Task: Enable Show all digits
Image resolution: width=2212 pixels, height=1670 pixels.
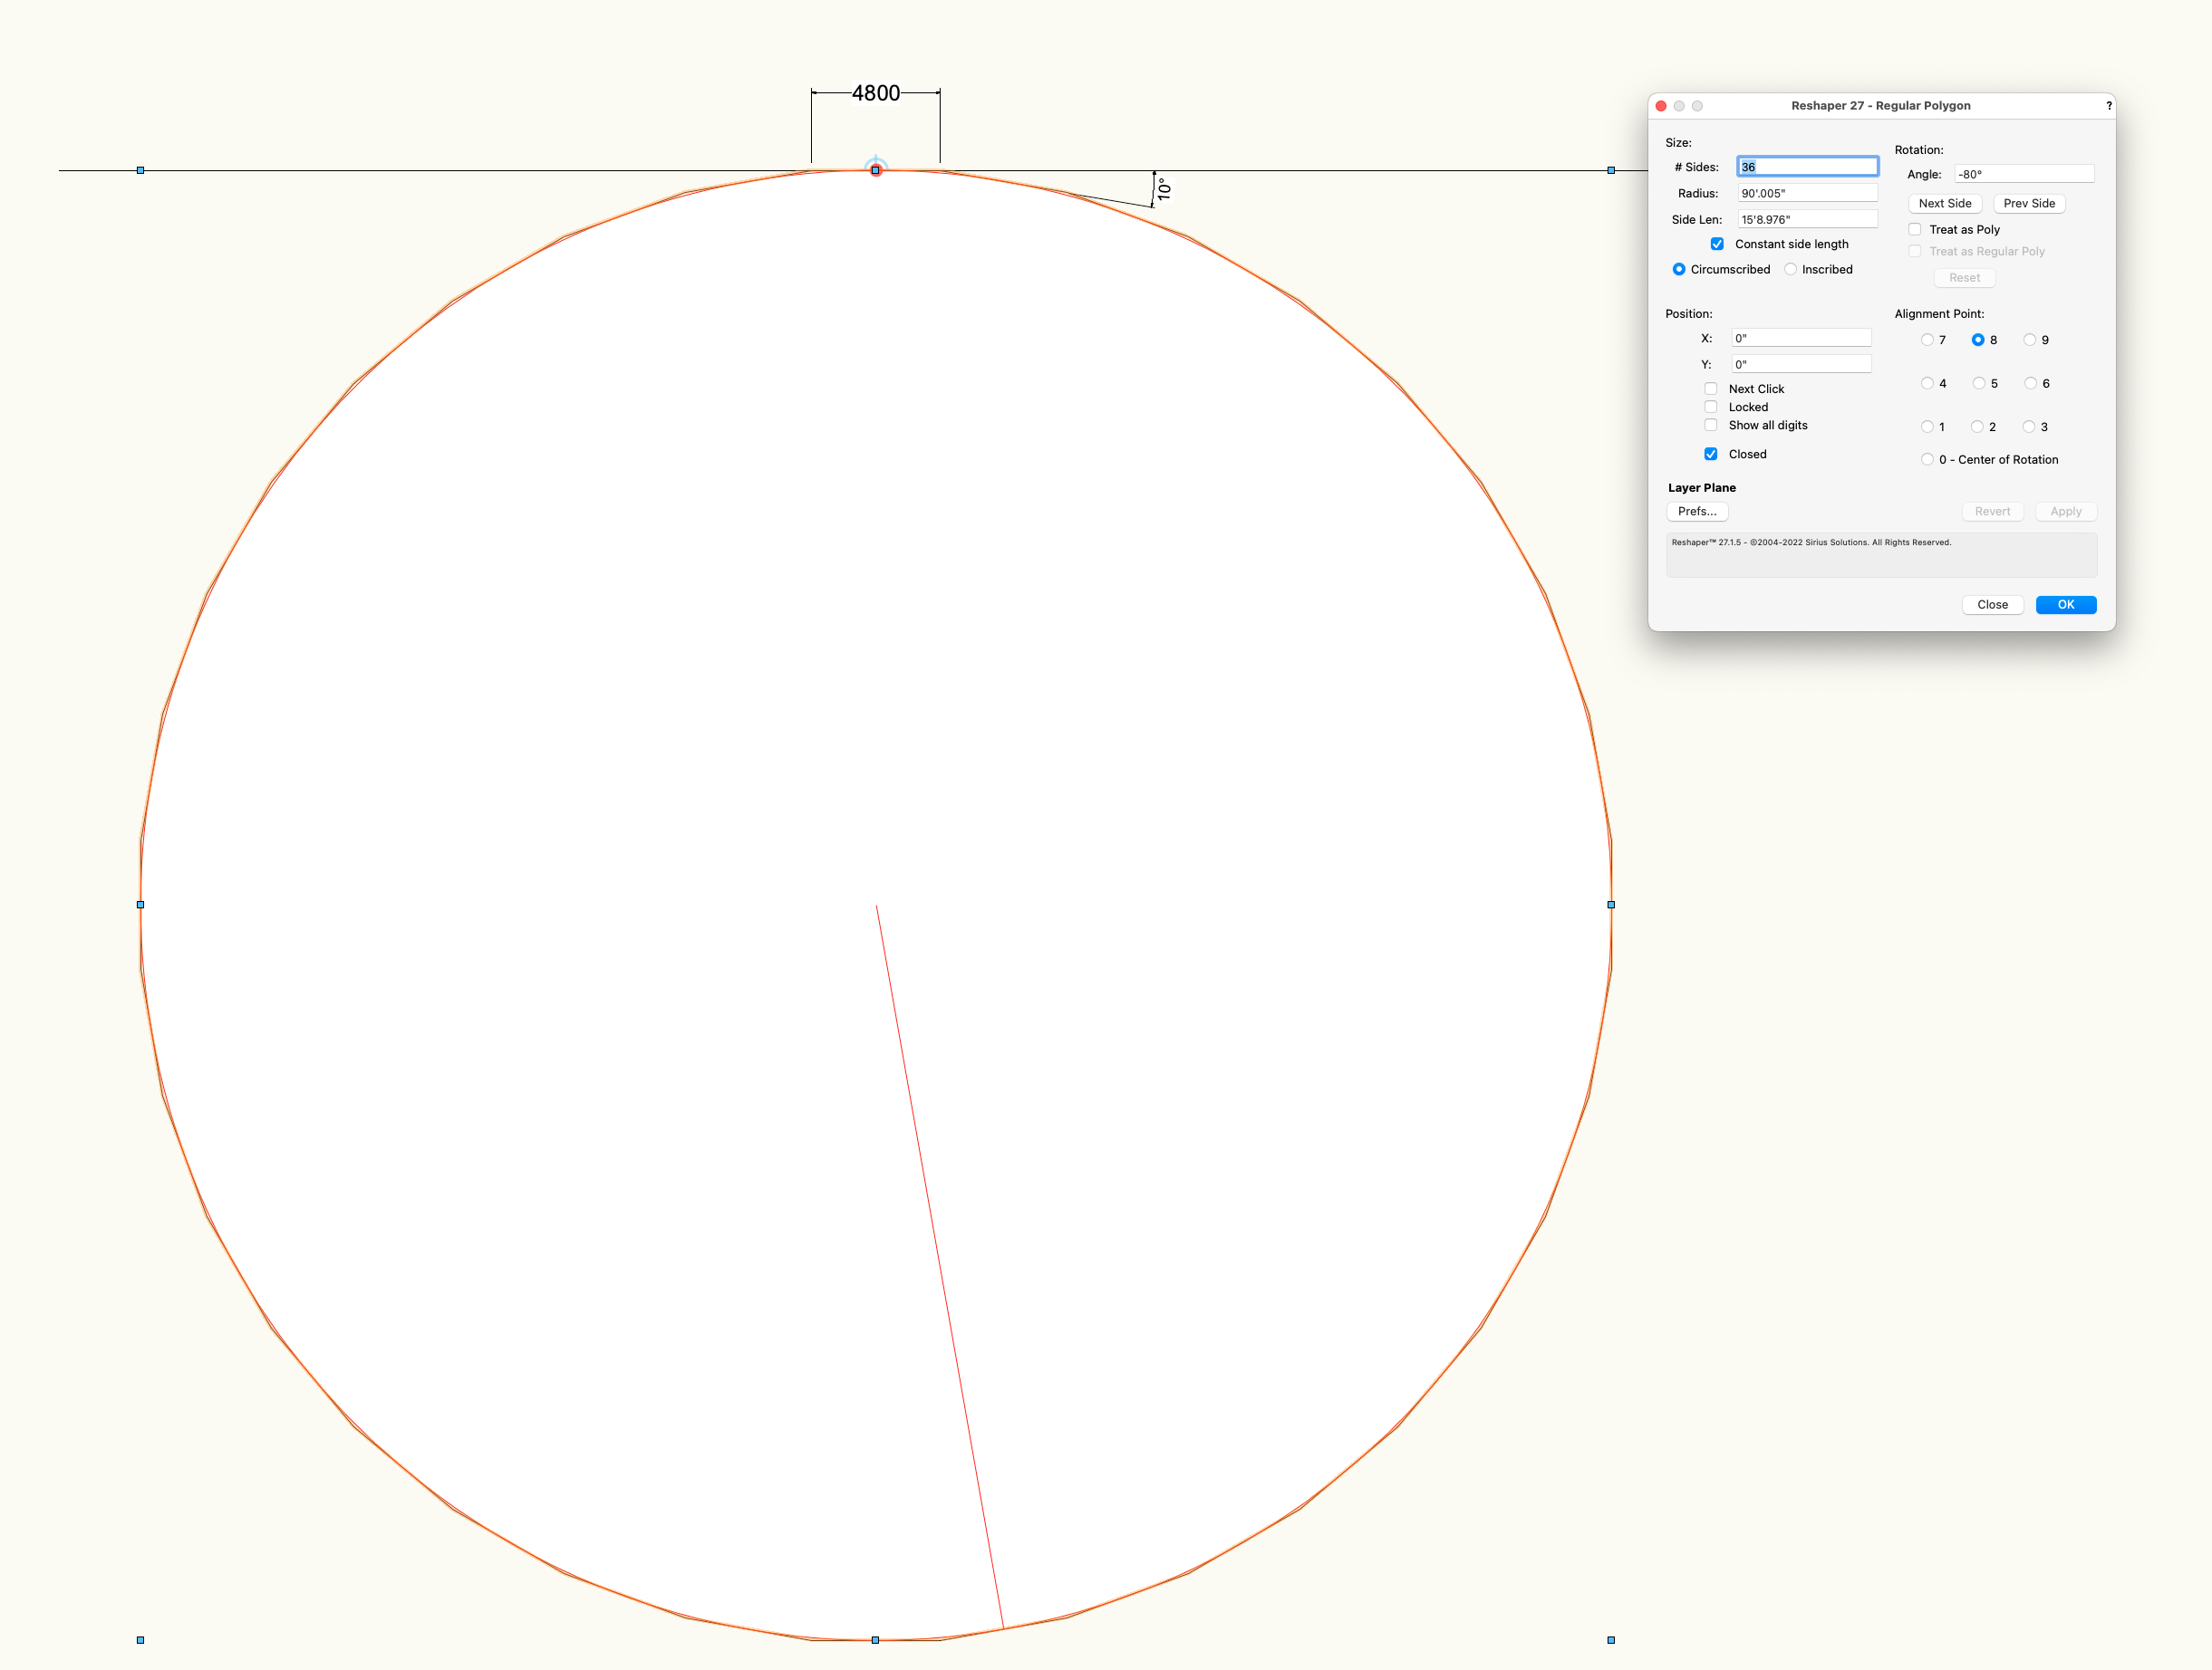Action: (1712, 425)
